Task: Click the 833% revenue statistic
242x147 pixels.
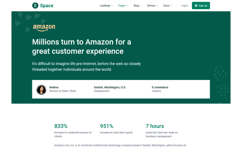Action: pyautogui.click(x=61, y=126)
